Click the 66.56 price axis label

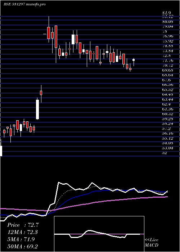pos(168,85)
